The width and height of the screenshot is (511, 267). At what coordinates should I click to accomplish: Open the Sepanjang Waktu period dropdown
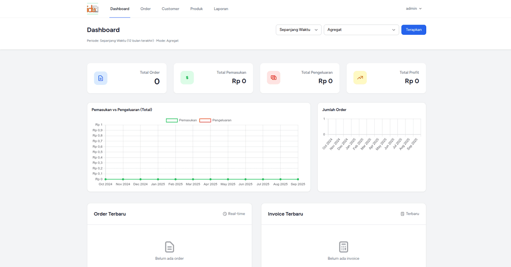[x=299, y=30]
